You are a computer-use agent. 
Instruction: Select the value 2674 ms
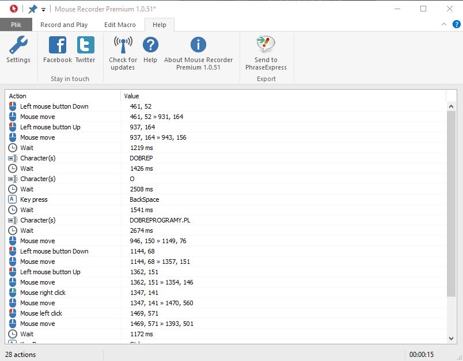click(x=142, y=231)
